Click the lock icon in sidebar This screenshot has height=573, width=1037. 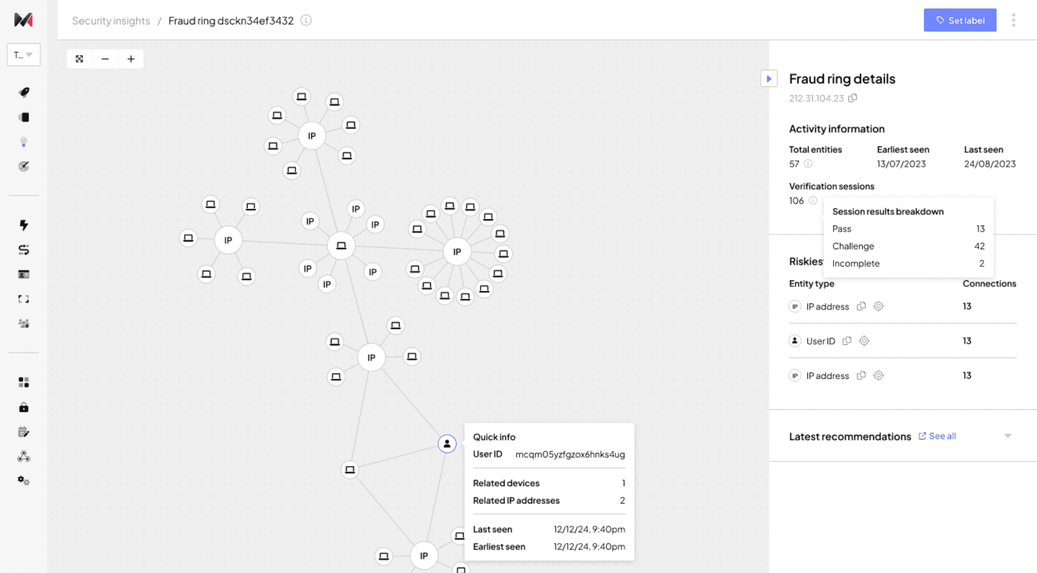(23, 407)
